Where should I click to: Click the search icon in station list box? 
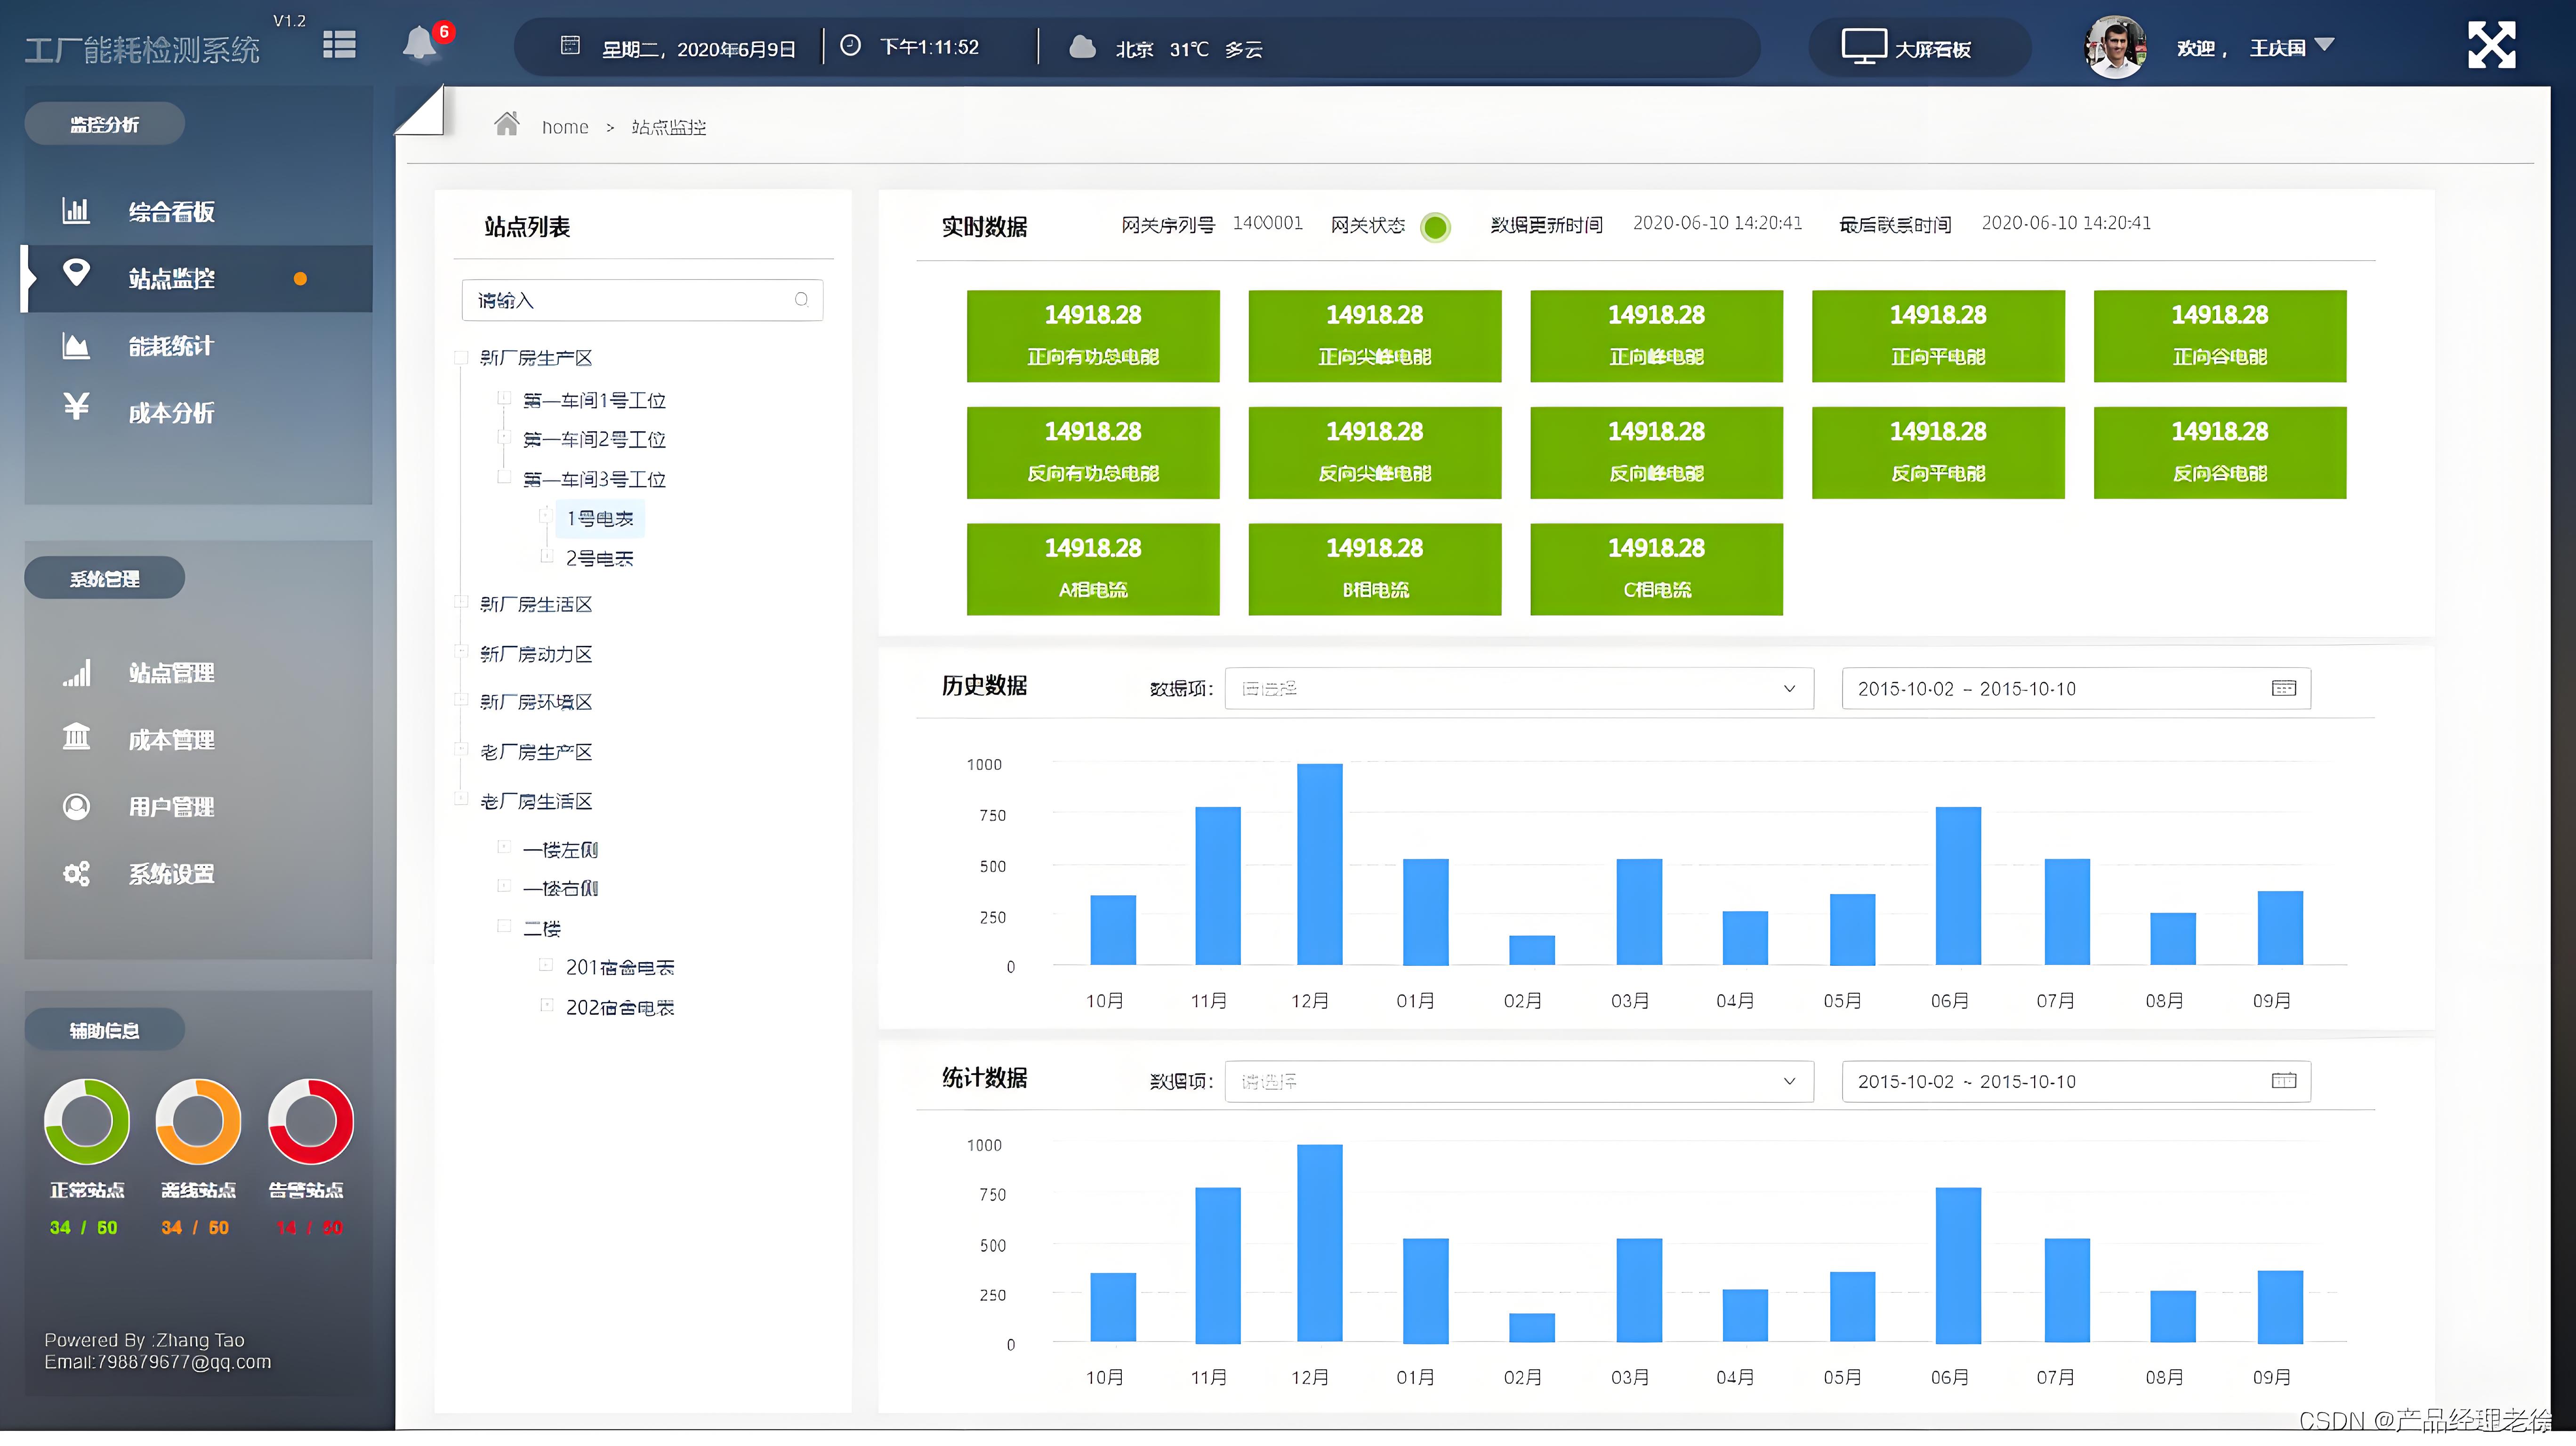[x=801, y=300]
